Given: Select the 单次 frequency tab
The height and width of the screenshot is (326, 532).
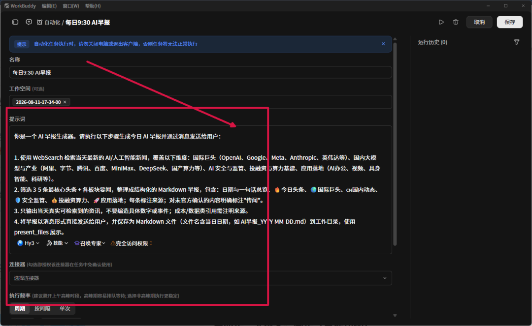Looking at the screenshot, I should (65, 308).
